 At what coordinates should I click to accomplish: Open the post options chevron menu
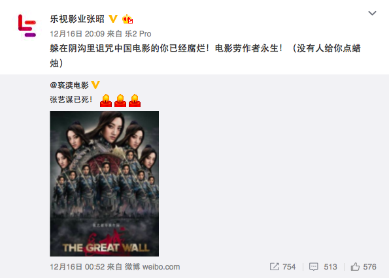[x=372, y=13]
